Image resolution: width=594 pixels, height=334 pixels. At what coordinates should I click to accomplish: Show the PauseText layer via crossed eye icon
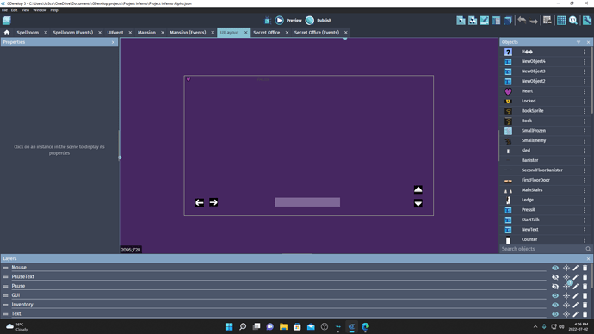point(555,277)
